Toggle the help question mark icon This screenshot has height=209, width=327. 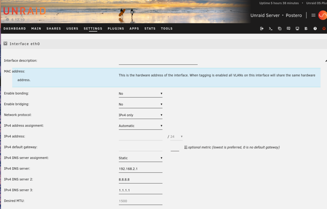click(315, 28)
